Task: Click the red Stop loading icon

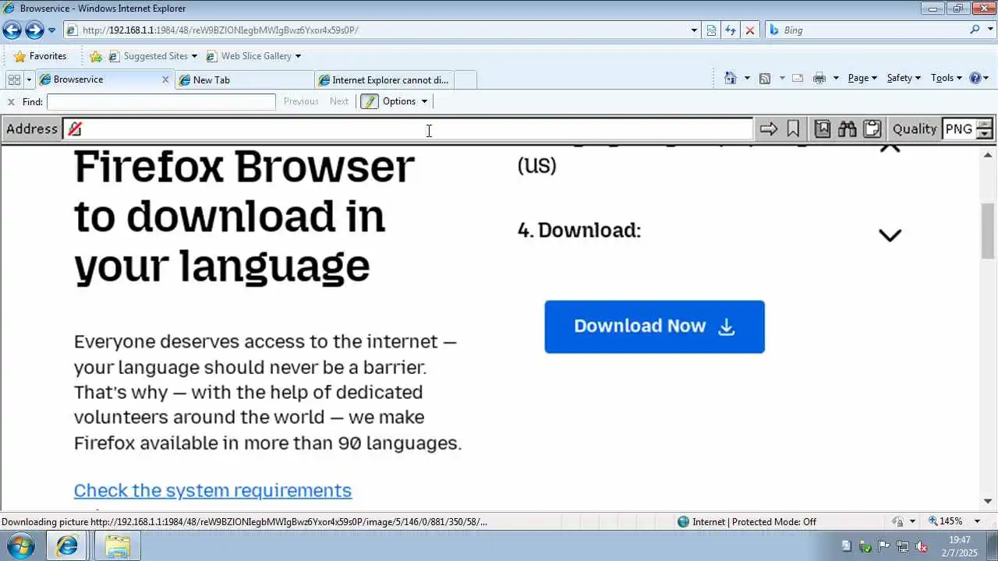Action: [750, 30]
